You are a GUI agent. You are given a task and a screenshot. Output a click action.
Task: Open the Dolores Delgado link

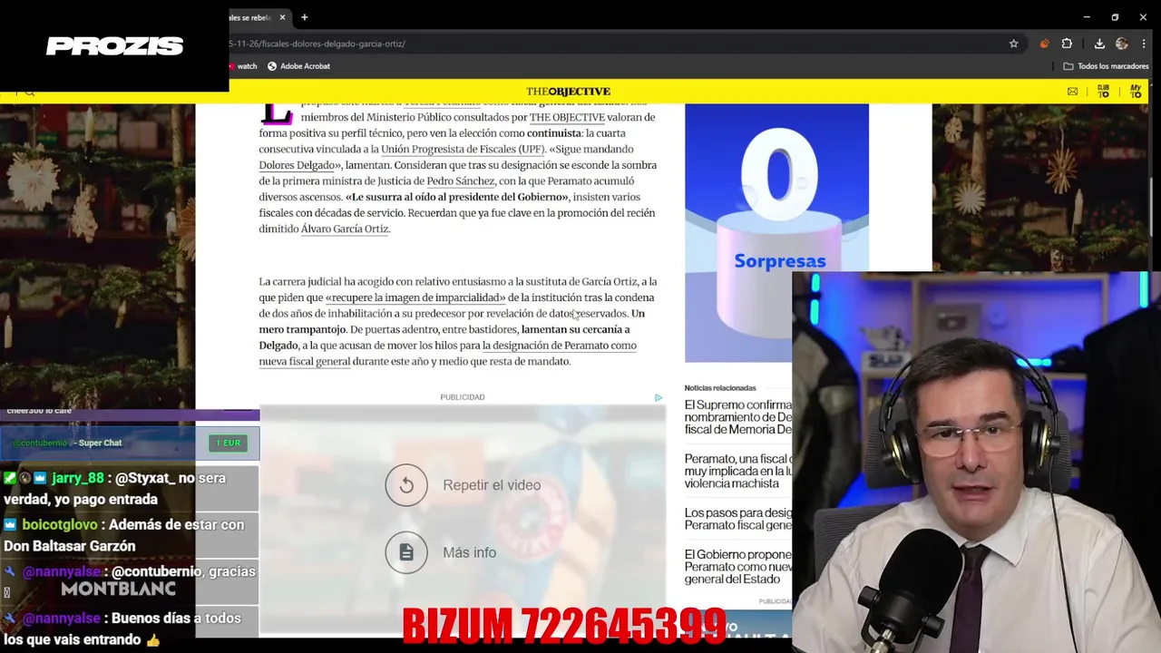[297, 165]
